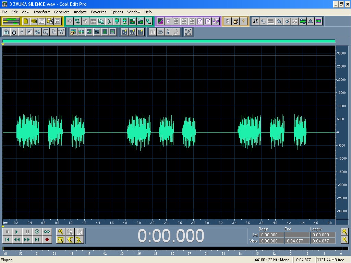Click the Paste icon with the down arrow
This screenshot has width=351, height=263.
pos(117,21)
